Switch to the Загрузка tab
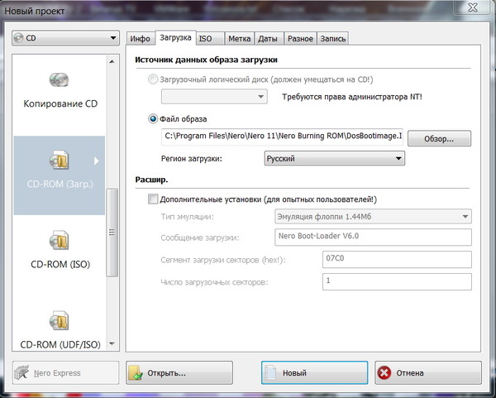Viewport: 496px width, 398px height. click(175, 38)
